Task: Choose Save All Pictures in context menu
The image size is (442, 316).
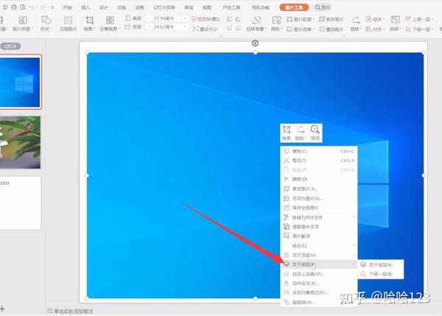Action: 319,208
